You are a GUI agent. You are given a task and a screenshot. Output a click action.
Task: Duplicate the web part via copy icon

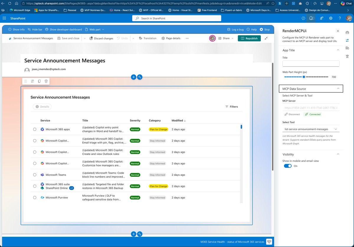pyautogui.click(x=39, y=81)
